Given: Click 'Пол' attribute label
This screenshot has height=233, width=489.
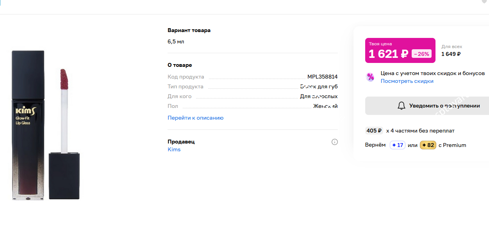Looking at the screenshot, I should 173,106.
